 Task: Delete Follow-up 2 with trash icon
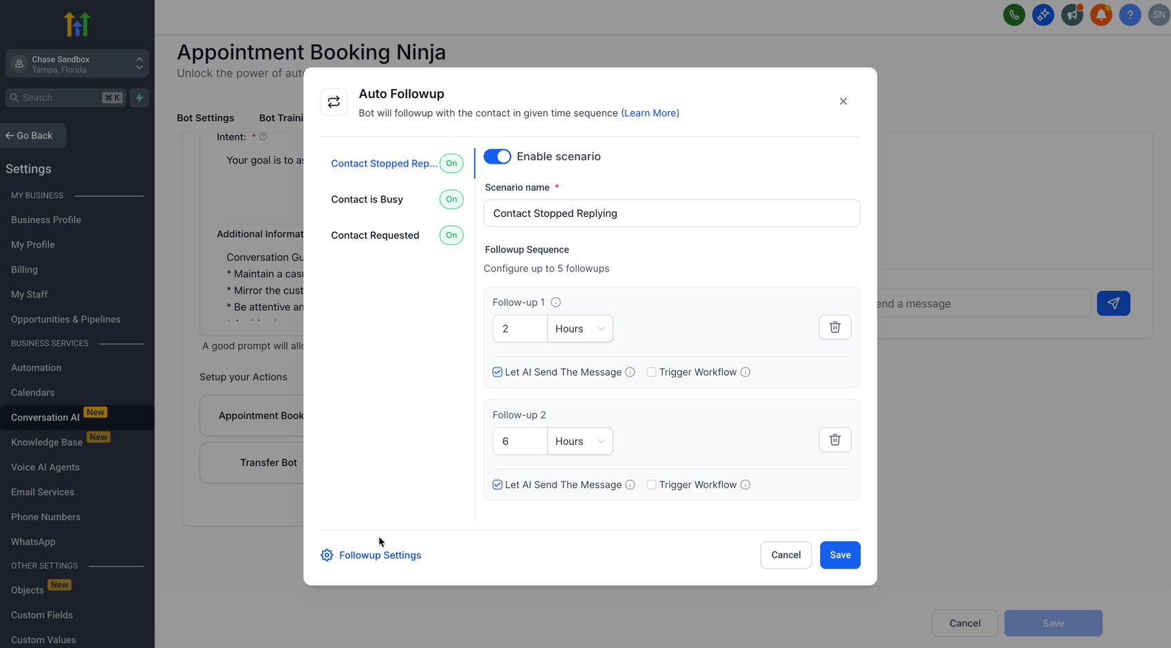click(835, 440)
